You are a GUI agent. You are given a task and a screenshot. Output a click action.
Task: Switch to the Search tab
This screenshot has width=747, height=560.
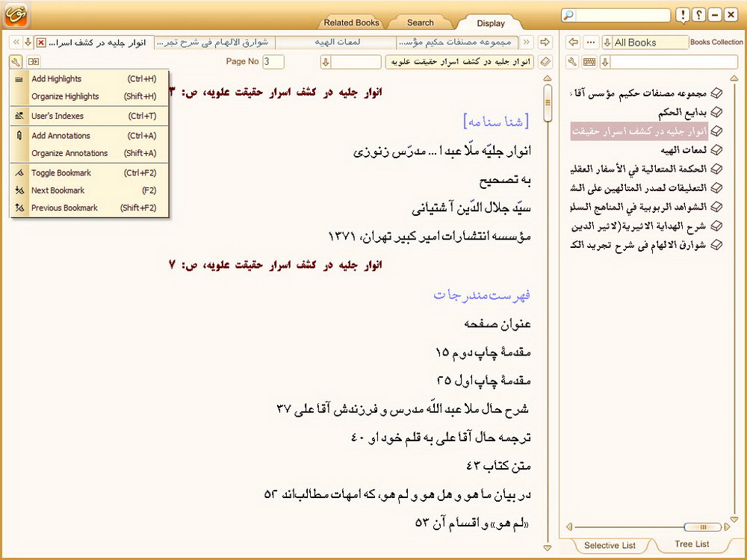click(420, 22)
